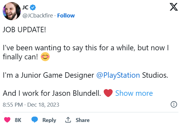Screen dimensions: 182x125
Task: Open JC's profile picture
Action: (10, 11)
